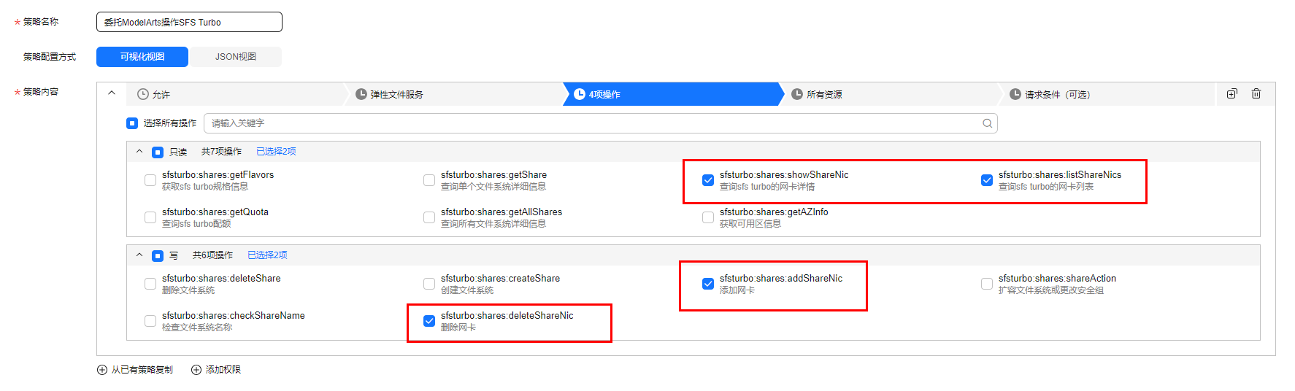Click the 查询sfs turbo的网卡列表 description
This screenshot has height=391, width=1295.
point(1046,187)
